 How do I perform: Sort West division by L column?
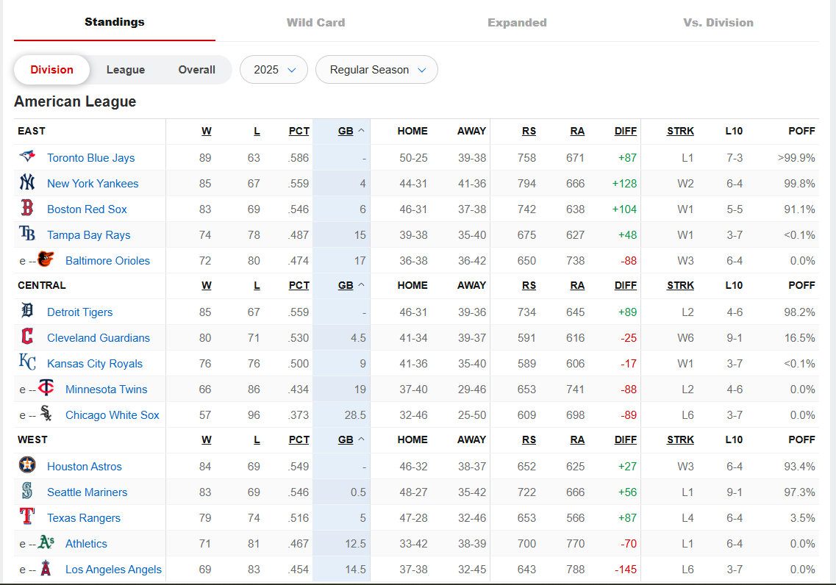(x=257, y=440)
